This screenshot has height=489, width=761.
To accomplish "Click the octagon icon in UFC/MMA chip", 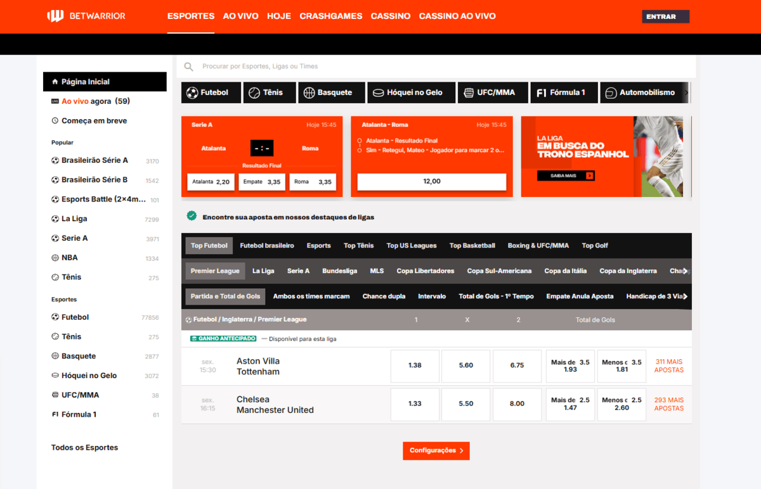I will point(469,92).
